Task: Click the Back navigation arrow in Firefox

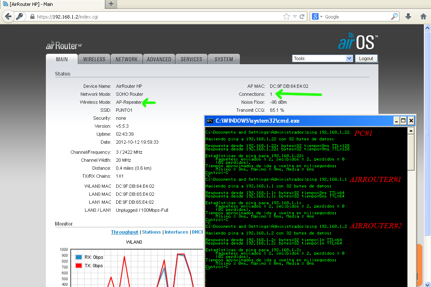Action: click(8, 16)
